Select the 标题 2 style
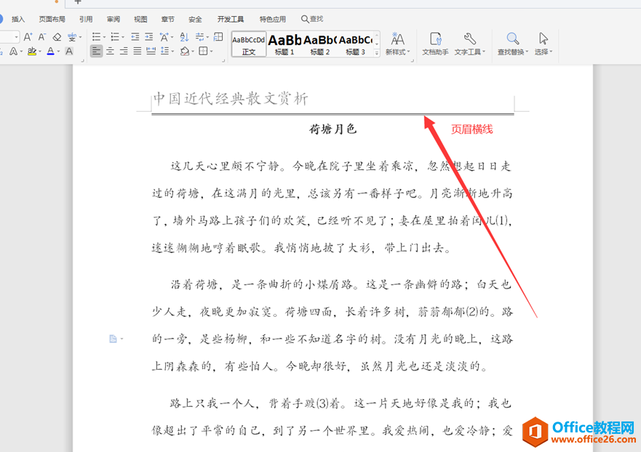 pyautogui.click(x=320, y=44)
